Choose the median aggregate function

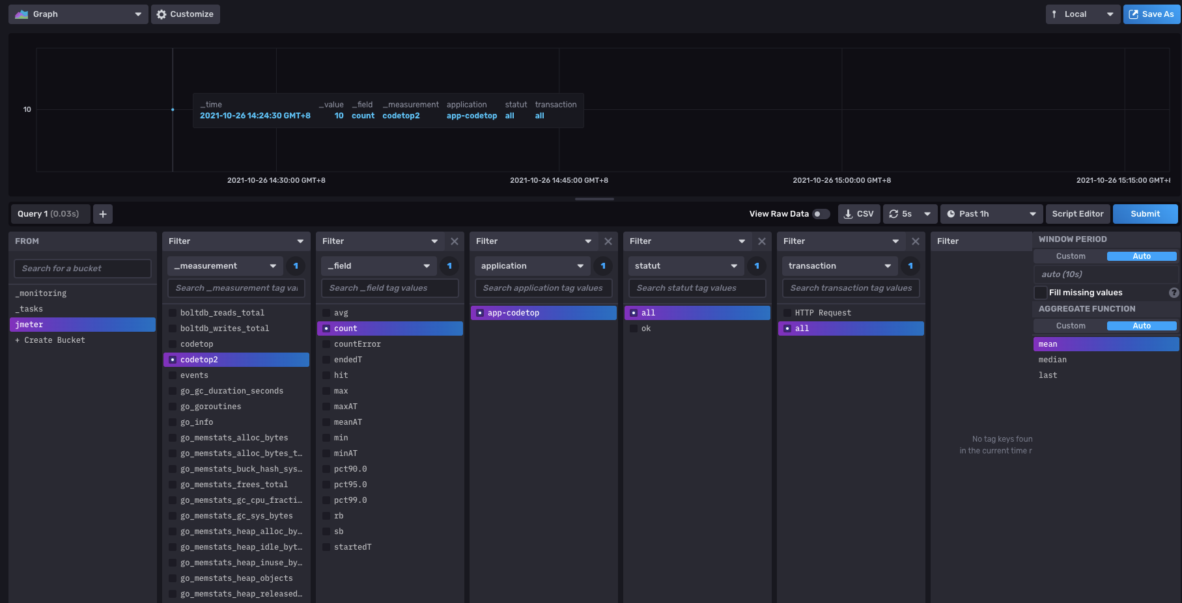[x=1106, y=360]
